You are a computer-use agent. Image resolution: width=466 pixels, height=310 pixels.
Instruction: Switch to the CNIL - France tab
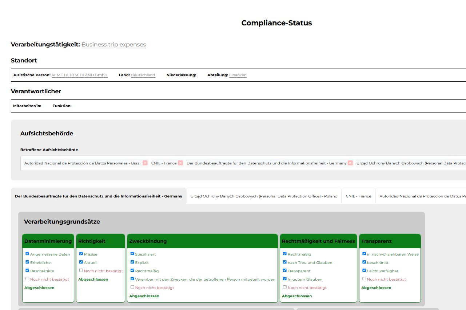pyautogui.click(x=358, y=196)
